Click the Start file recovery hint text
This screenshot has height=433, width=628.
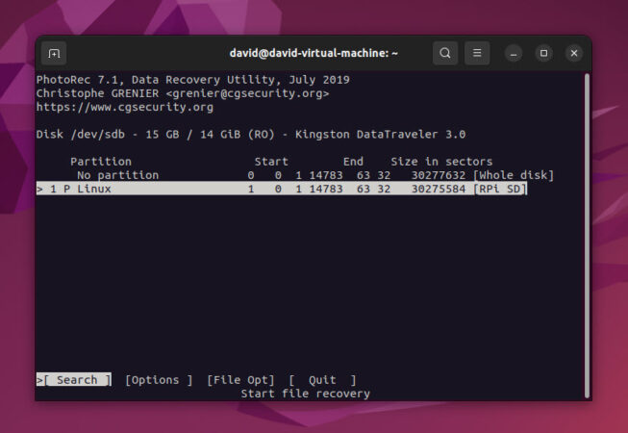coord(305,394)
